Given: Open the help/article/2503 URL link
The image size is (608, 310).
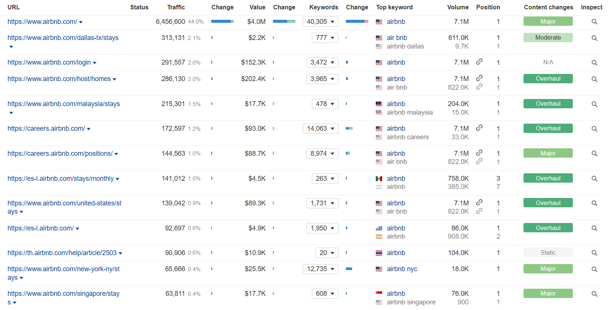Looking at the screenshot, I should point(62,253).
